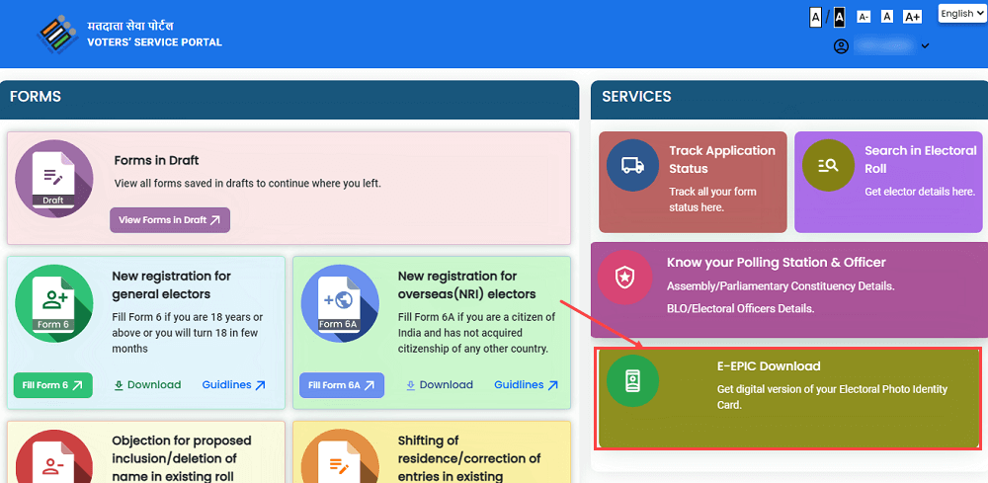Click the blurred username next to avatar
Image resolution: width=988 pixels, height=483 pixels.
click(884, 46)
